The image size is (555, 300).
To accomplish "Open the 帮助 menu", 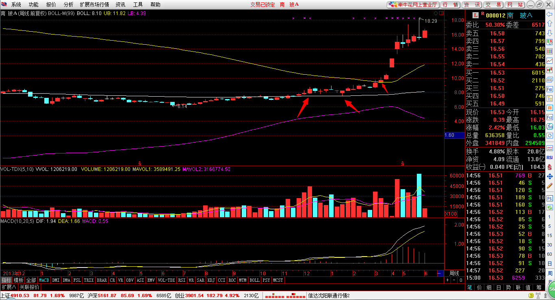I will coord(156,4).
